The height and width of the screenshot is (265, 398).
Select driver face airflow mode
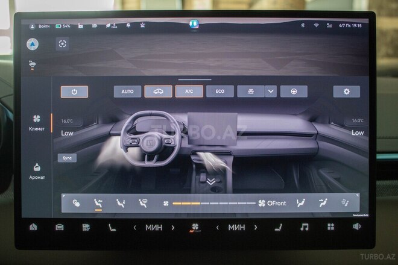tap(98, 204)
